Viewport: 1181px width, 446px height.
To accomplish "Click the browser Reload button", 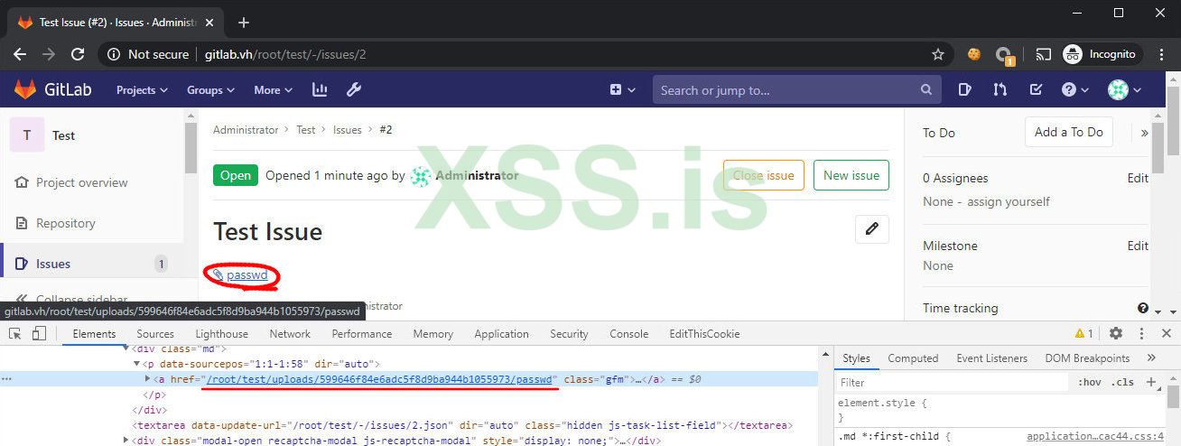I will click(78, 54).
